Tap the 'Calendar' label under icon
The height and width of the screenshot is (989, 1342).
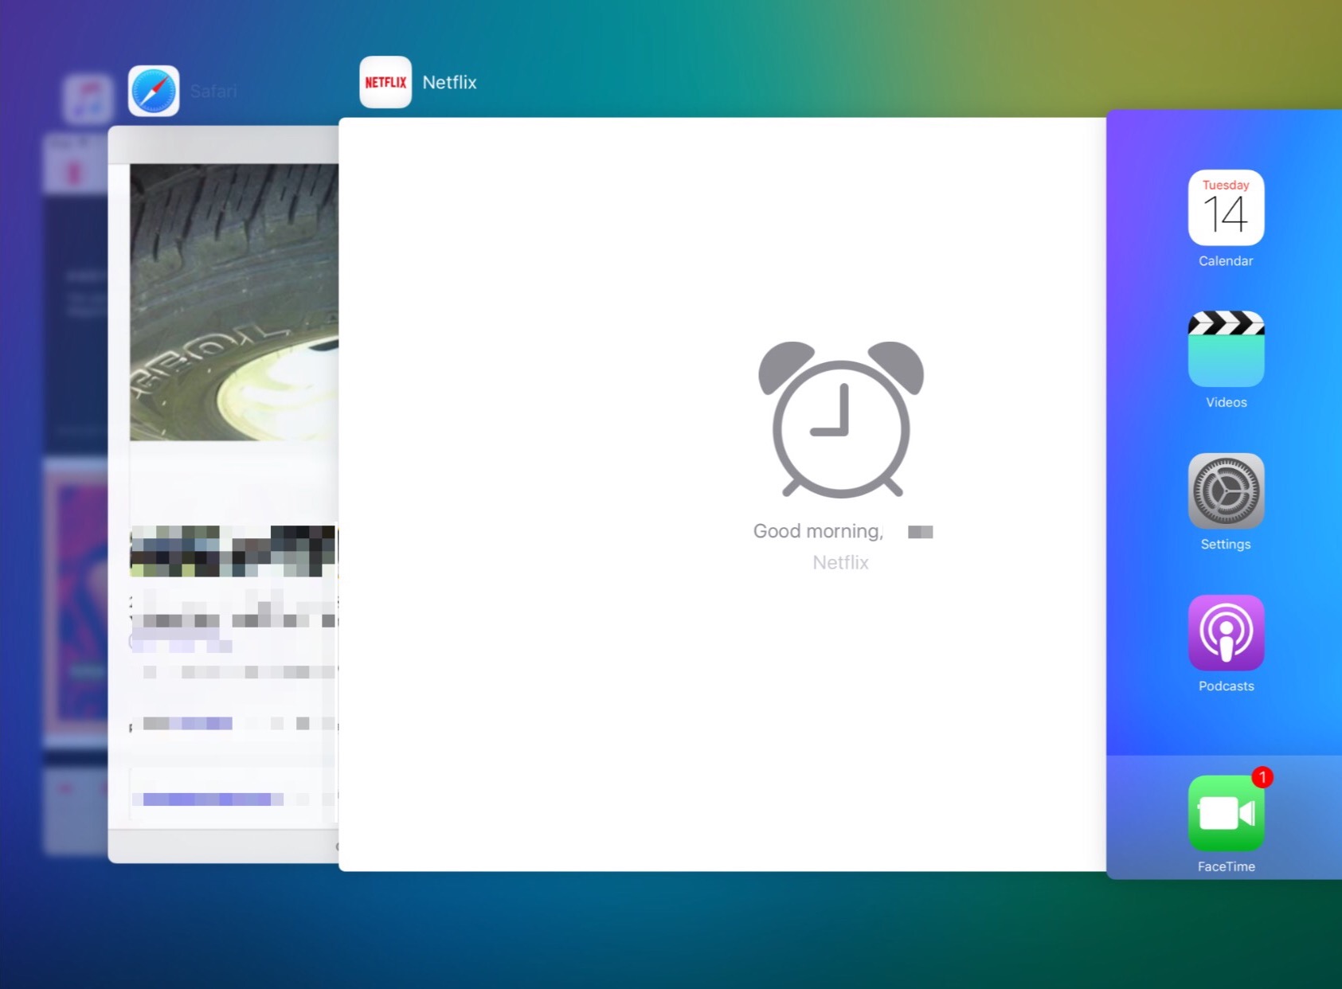(1226, 261)
